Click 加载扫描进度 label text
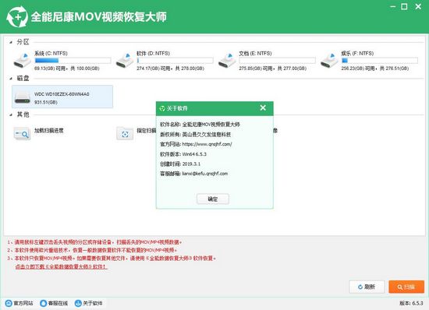The image size is (429, 310). point(49,131)
